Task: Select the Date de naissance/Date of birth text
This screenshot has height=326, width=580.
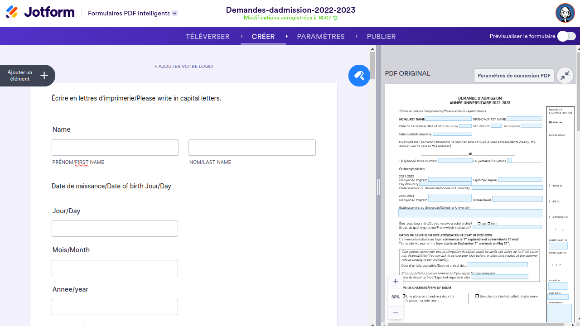Action: pos(111,186)
